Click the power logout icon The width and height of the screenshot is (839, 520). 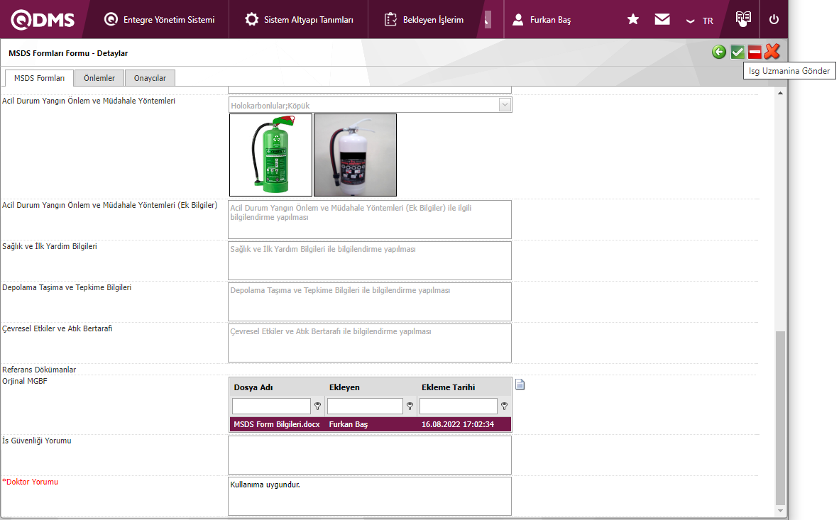(774, 19)
